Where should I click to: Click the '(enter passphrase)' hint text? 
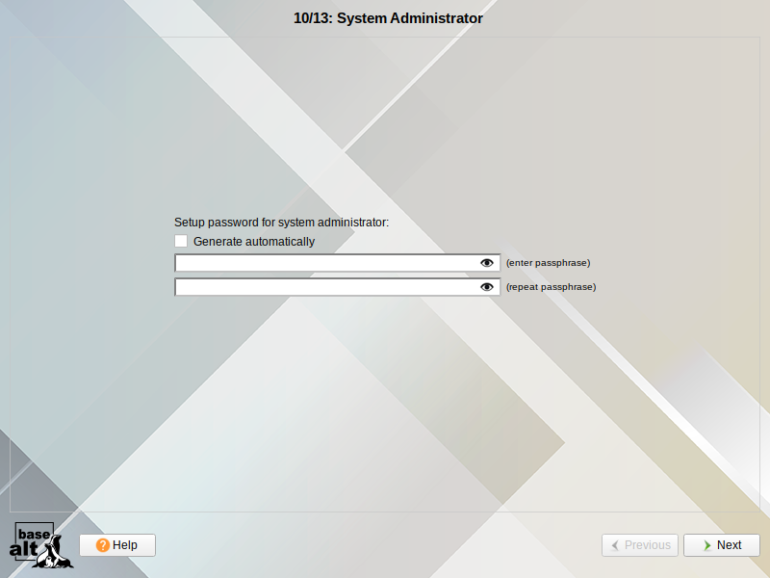[548, 263]
